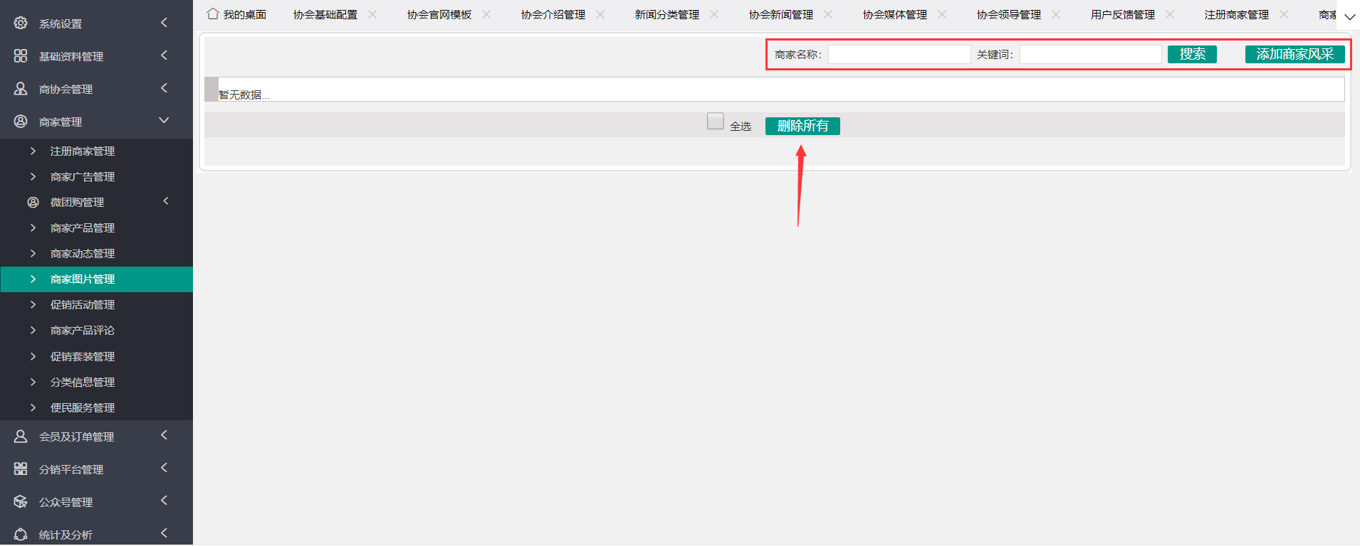Screen dimensions: 1360x546
Task: Click the 统计及分析 icon in sidebar
Action: [x=21, y=534]
